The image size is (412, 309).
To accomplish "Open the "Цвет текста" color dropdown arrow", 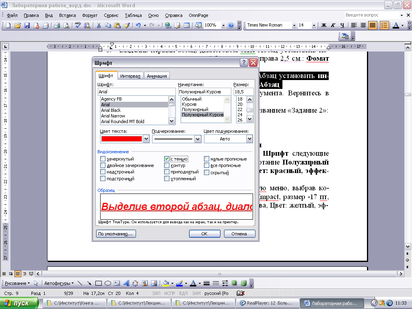I will [146, 139].
